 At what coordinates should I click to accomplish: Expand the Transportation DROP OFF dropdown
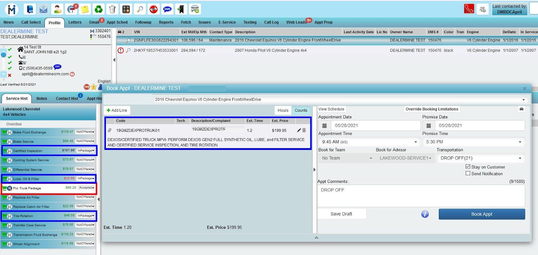481,158
